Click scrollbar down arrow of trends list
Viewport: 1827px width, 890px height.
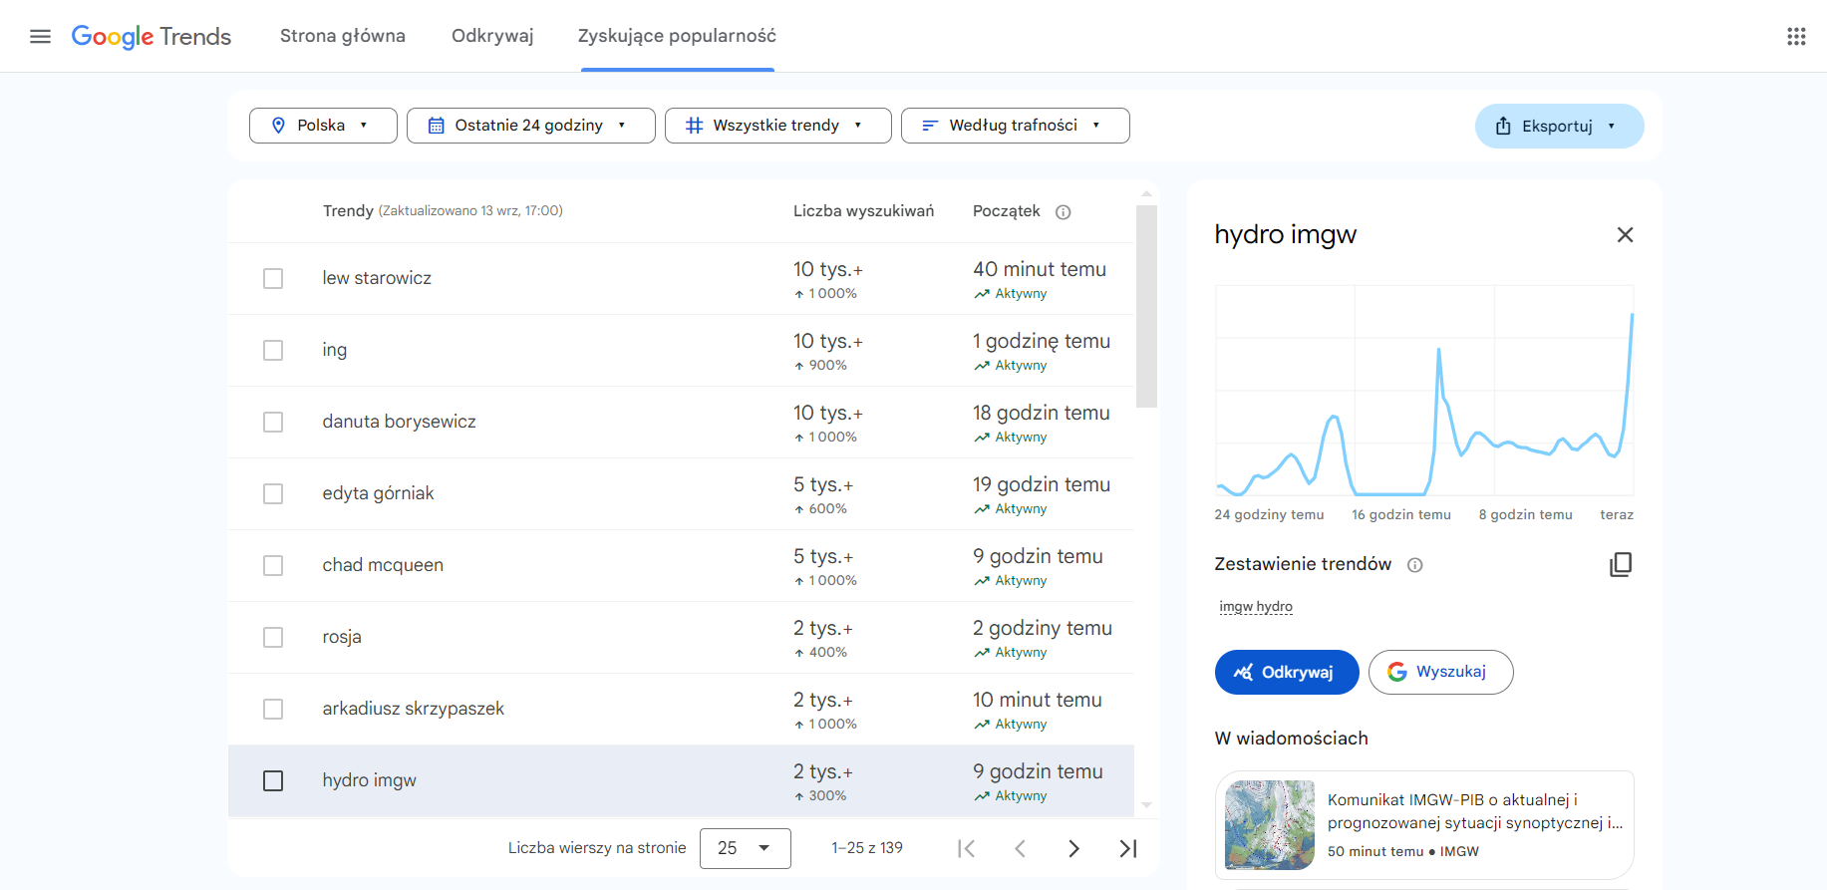(1146, 805)
